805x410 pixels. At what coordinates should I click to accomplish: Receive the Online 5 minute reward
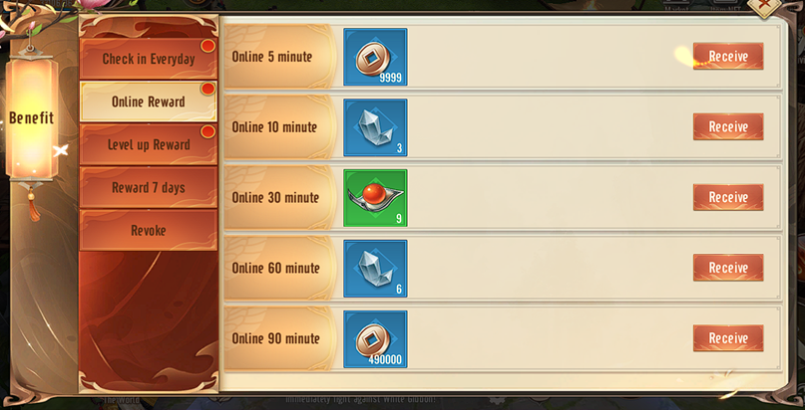(x=728, y=57)
